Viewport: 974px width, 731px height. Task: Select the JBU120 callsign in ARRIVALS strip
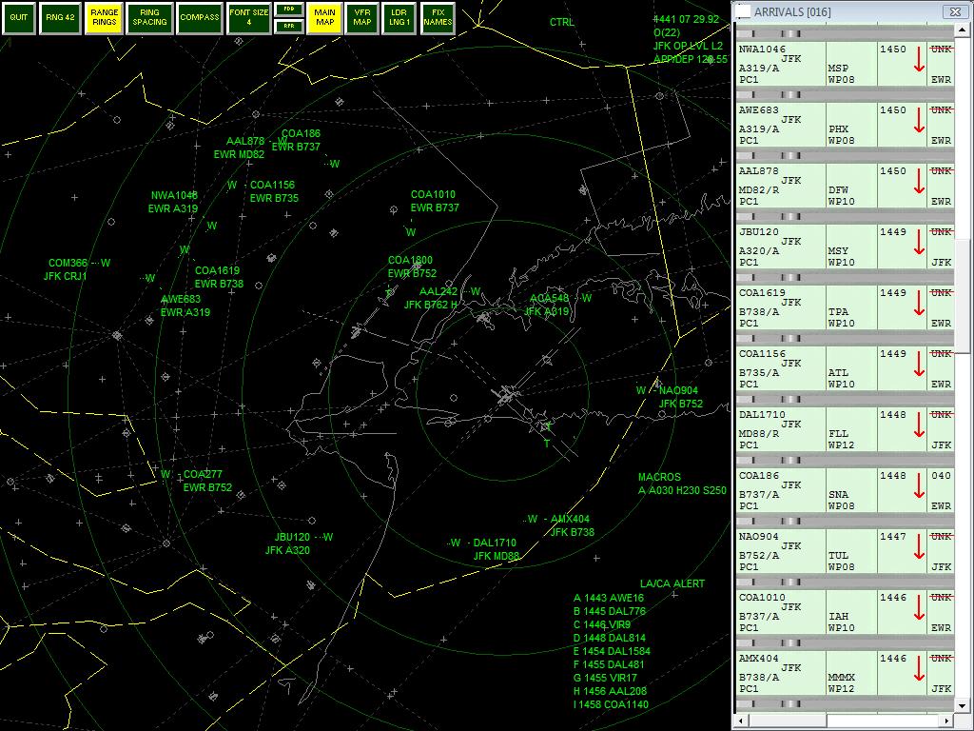tap(758, 232)
